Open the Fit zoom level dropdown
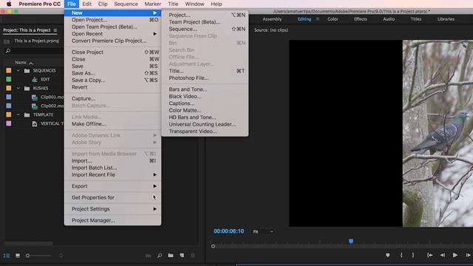The width and height of the screenshot is (473, 266). 263,231
